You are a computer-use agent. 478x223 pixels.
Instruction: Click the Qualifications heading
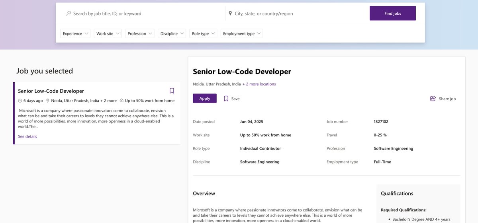[x=397, y=194]
